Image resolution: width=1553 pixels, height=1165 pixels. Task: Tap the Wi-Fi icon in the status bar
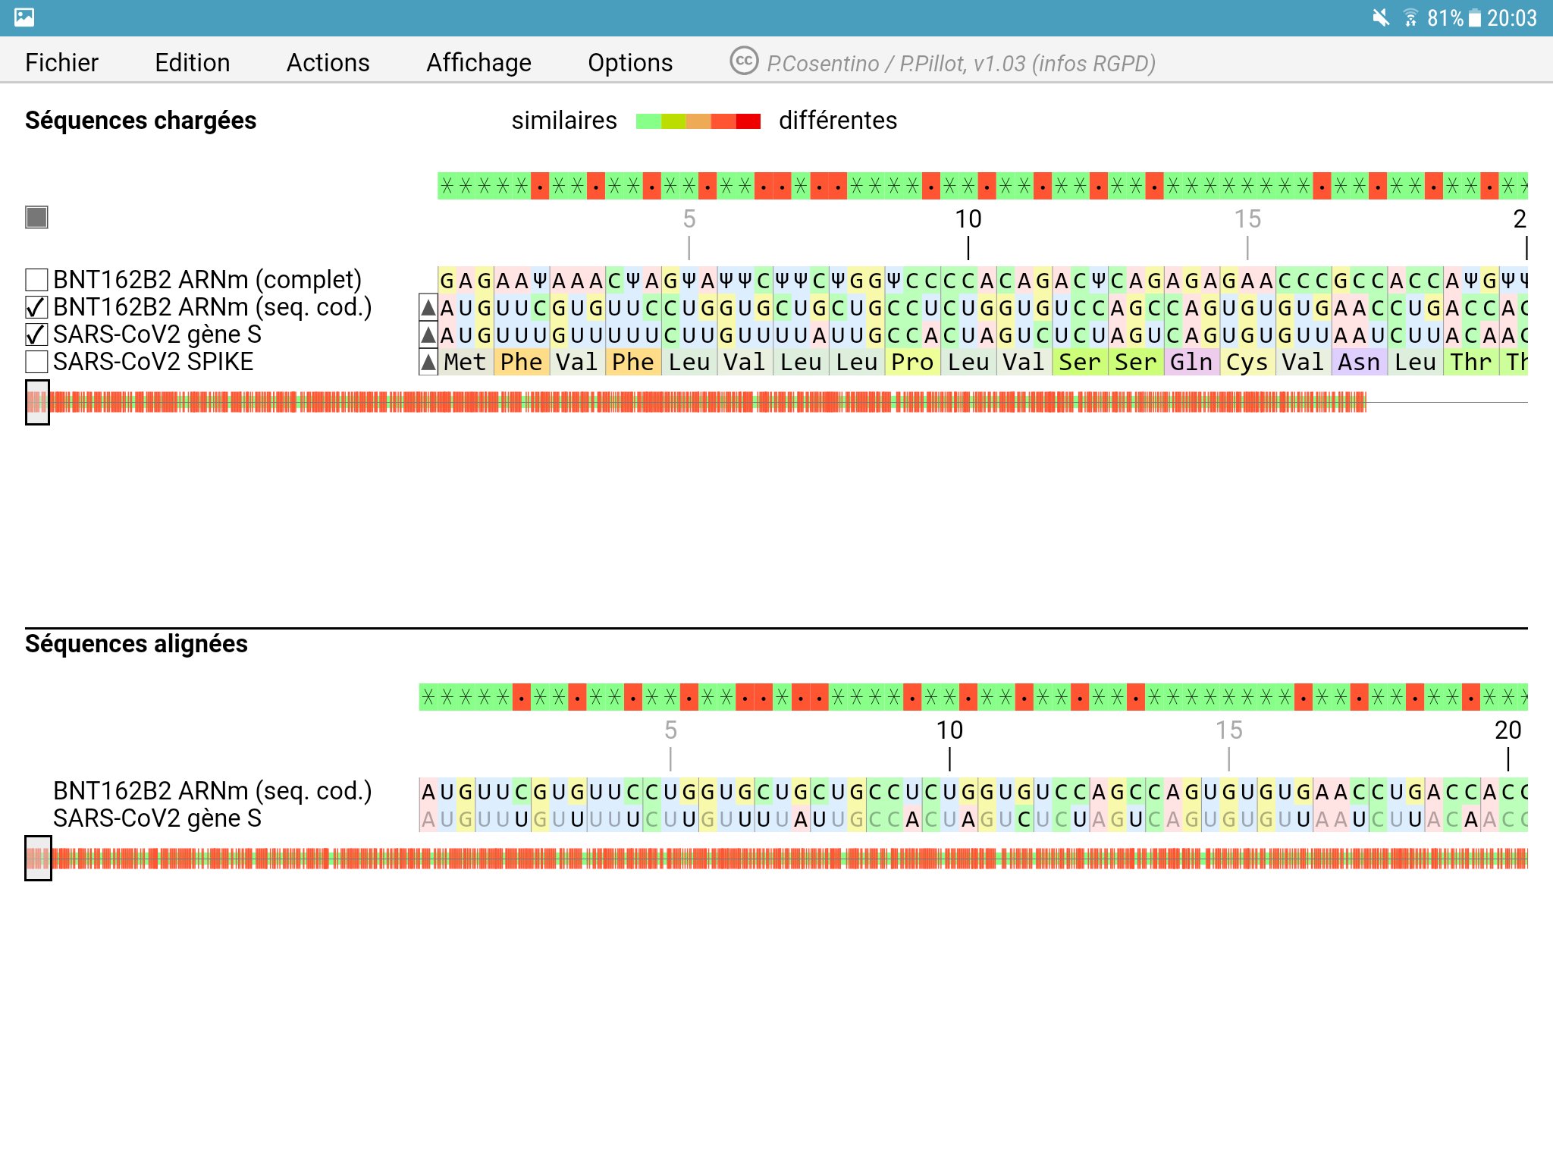click(x=1410, y=17)
